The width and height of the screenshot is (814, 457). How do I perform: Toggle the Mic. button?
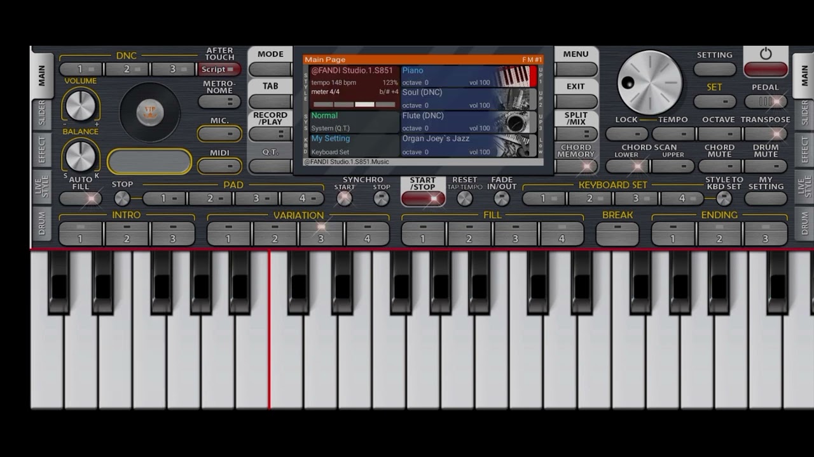[x=219, y=134]
